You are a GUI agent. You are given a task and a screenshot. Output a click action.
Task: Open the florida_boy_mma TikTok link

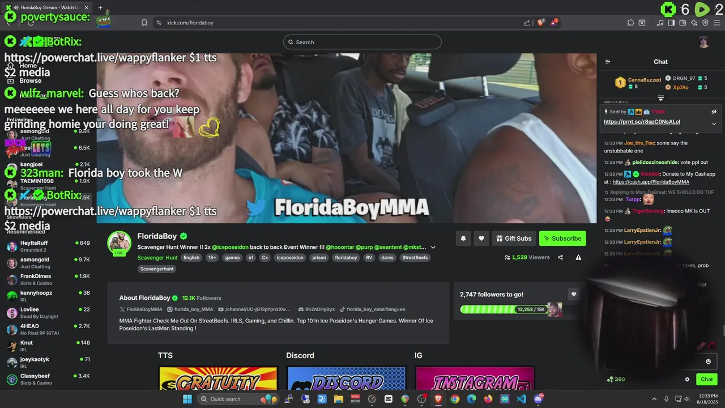(x=372, y=309)
